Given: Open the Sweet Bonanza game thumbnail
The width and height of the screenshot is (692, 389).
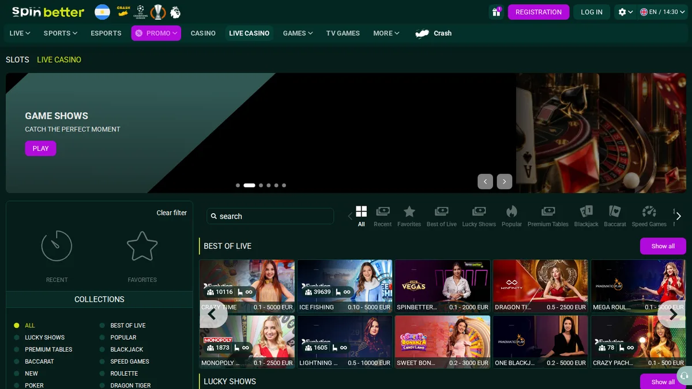Looking at the screenshot, I should (443, 342).
